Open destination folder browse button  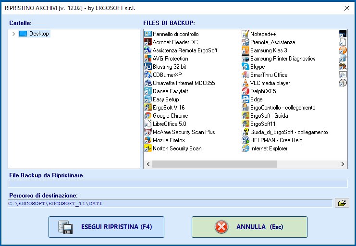[342, 203]
